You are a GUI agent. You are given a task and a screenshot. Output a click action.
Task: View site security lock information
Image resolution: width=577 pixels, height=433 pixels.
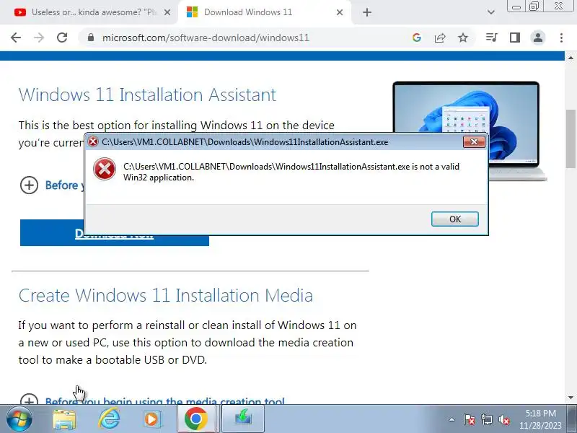pyautogui.click(x=91, y=38)
